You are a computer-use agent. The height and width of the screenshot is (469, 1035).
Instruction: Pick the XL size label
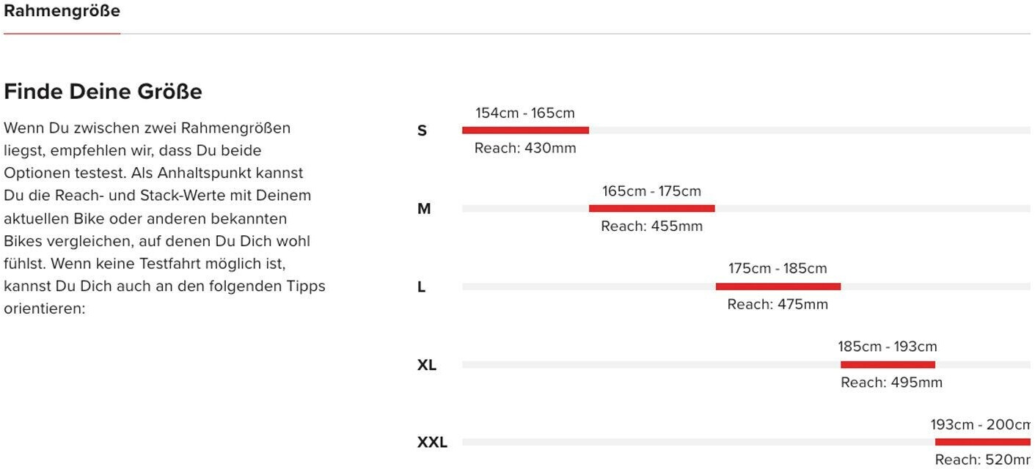click(x=426, y=365)
